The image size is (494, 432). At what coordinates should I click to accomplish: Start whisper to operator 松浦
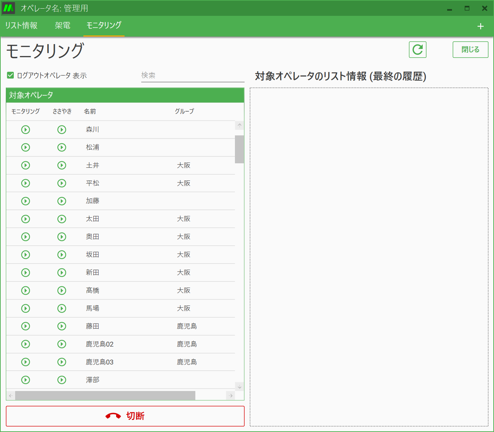[62, 147]
